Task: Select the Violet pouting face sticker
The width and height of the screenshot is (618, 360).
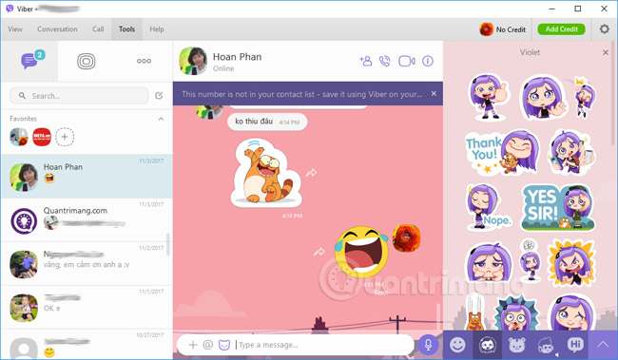Action: (489, 263)
